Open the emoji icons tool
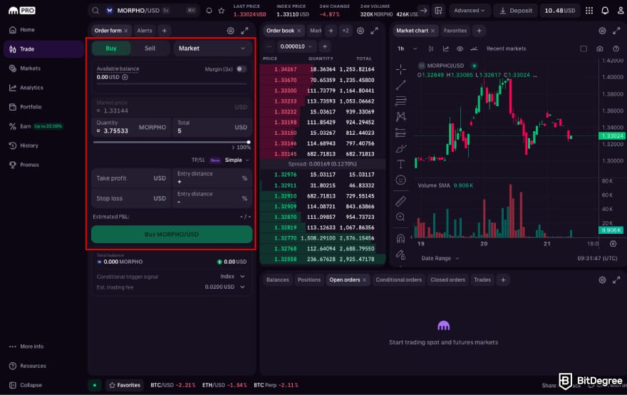The image size is (627, 395). click(400, 180)
